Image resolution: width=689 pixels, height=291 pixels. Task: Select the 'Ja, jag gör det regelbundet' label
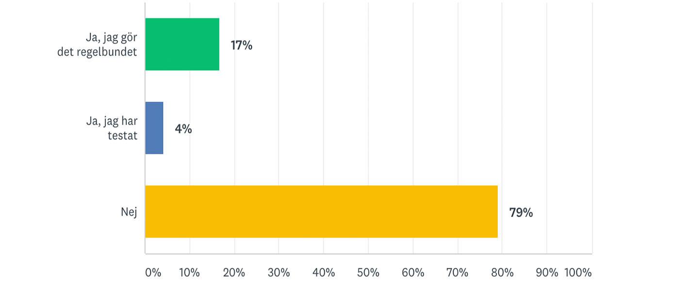coord(97,45)
